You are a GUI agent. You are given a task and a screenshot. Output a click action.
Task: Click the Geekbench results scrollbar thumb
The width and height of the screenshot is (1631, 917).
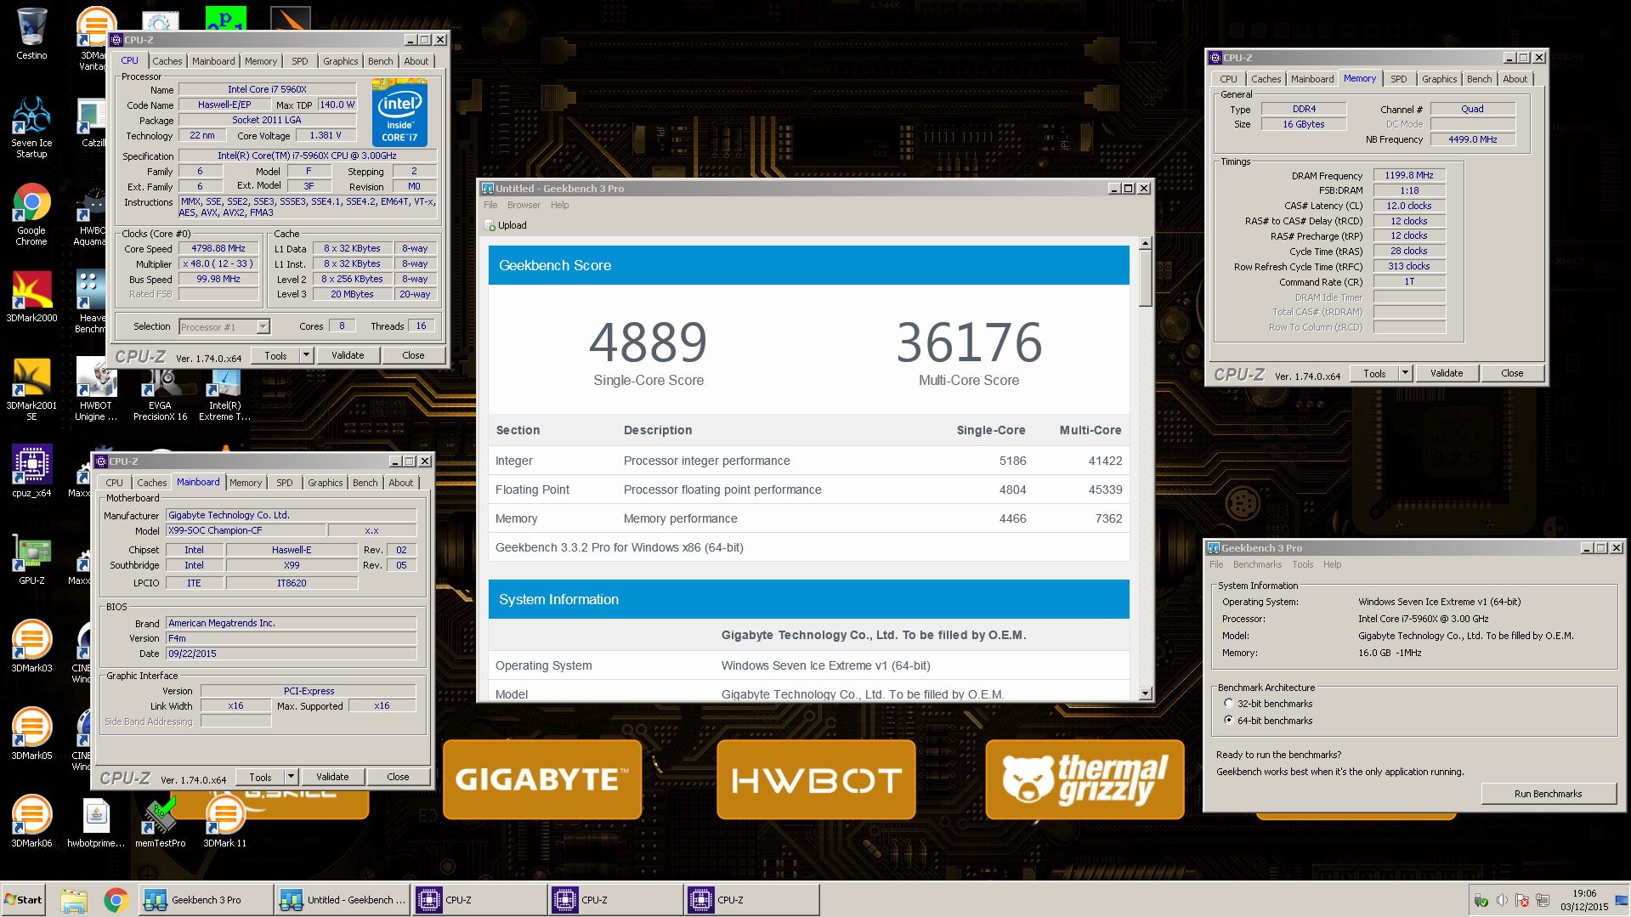point(1145,278)
